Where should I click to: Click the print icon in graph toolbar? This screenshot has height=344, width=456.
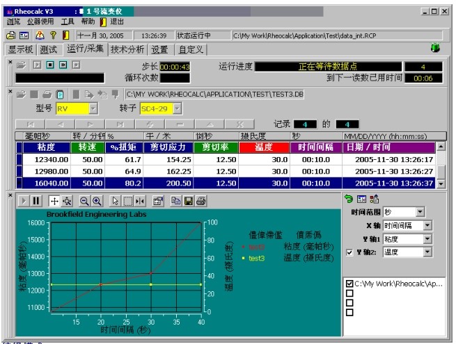[201, 201]
